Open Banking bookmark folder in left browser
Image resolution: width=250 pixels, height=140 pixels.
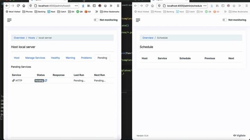tap(40, 12)
